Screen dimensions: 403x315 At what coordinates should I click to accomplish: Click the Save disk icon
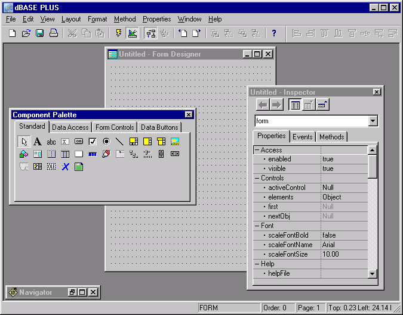(39, 33)
